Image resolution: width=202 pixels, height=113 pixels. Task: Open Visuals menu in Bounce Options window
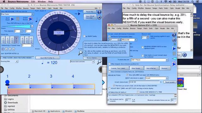[x=162, y=28]
